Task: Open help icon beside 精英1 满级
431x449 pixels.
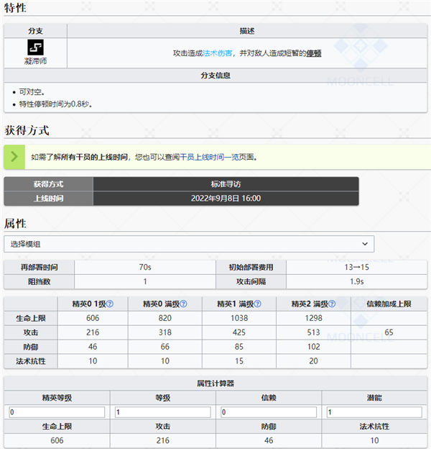Action: [257, 304]
